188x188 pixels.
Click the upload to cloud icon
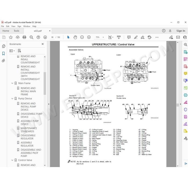coord(18,37)
